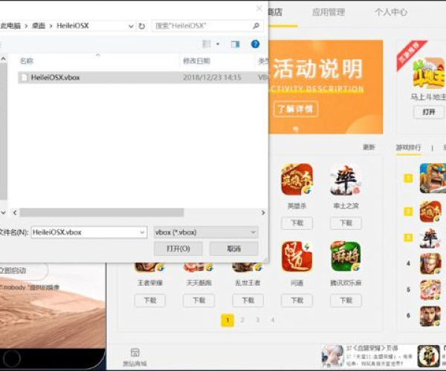Click the horizontal scrollbar right arrow
The image size is (446, 371).
(263, 212)
